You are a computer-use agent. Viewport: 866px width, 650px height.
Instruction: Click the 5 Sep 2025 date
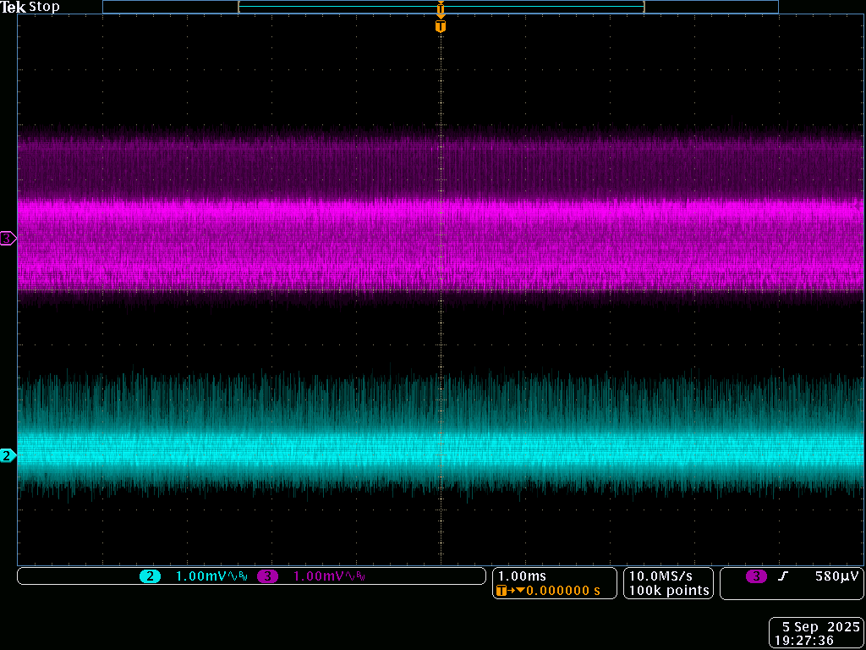pos(820,627)
